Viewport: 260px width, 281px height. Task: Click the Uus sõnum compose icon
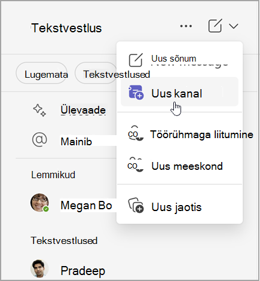(136, 60)
